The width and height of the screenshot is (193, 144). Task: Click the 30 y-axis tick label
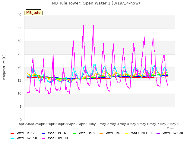point(19,41)
